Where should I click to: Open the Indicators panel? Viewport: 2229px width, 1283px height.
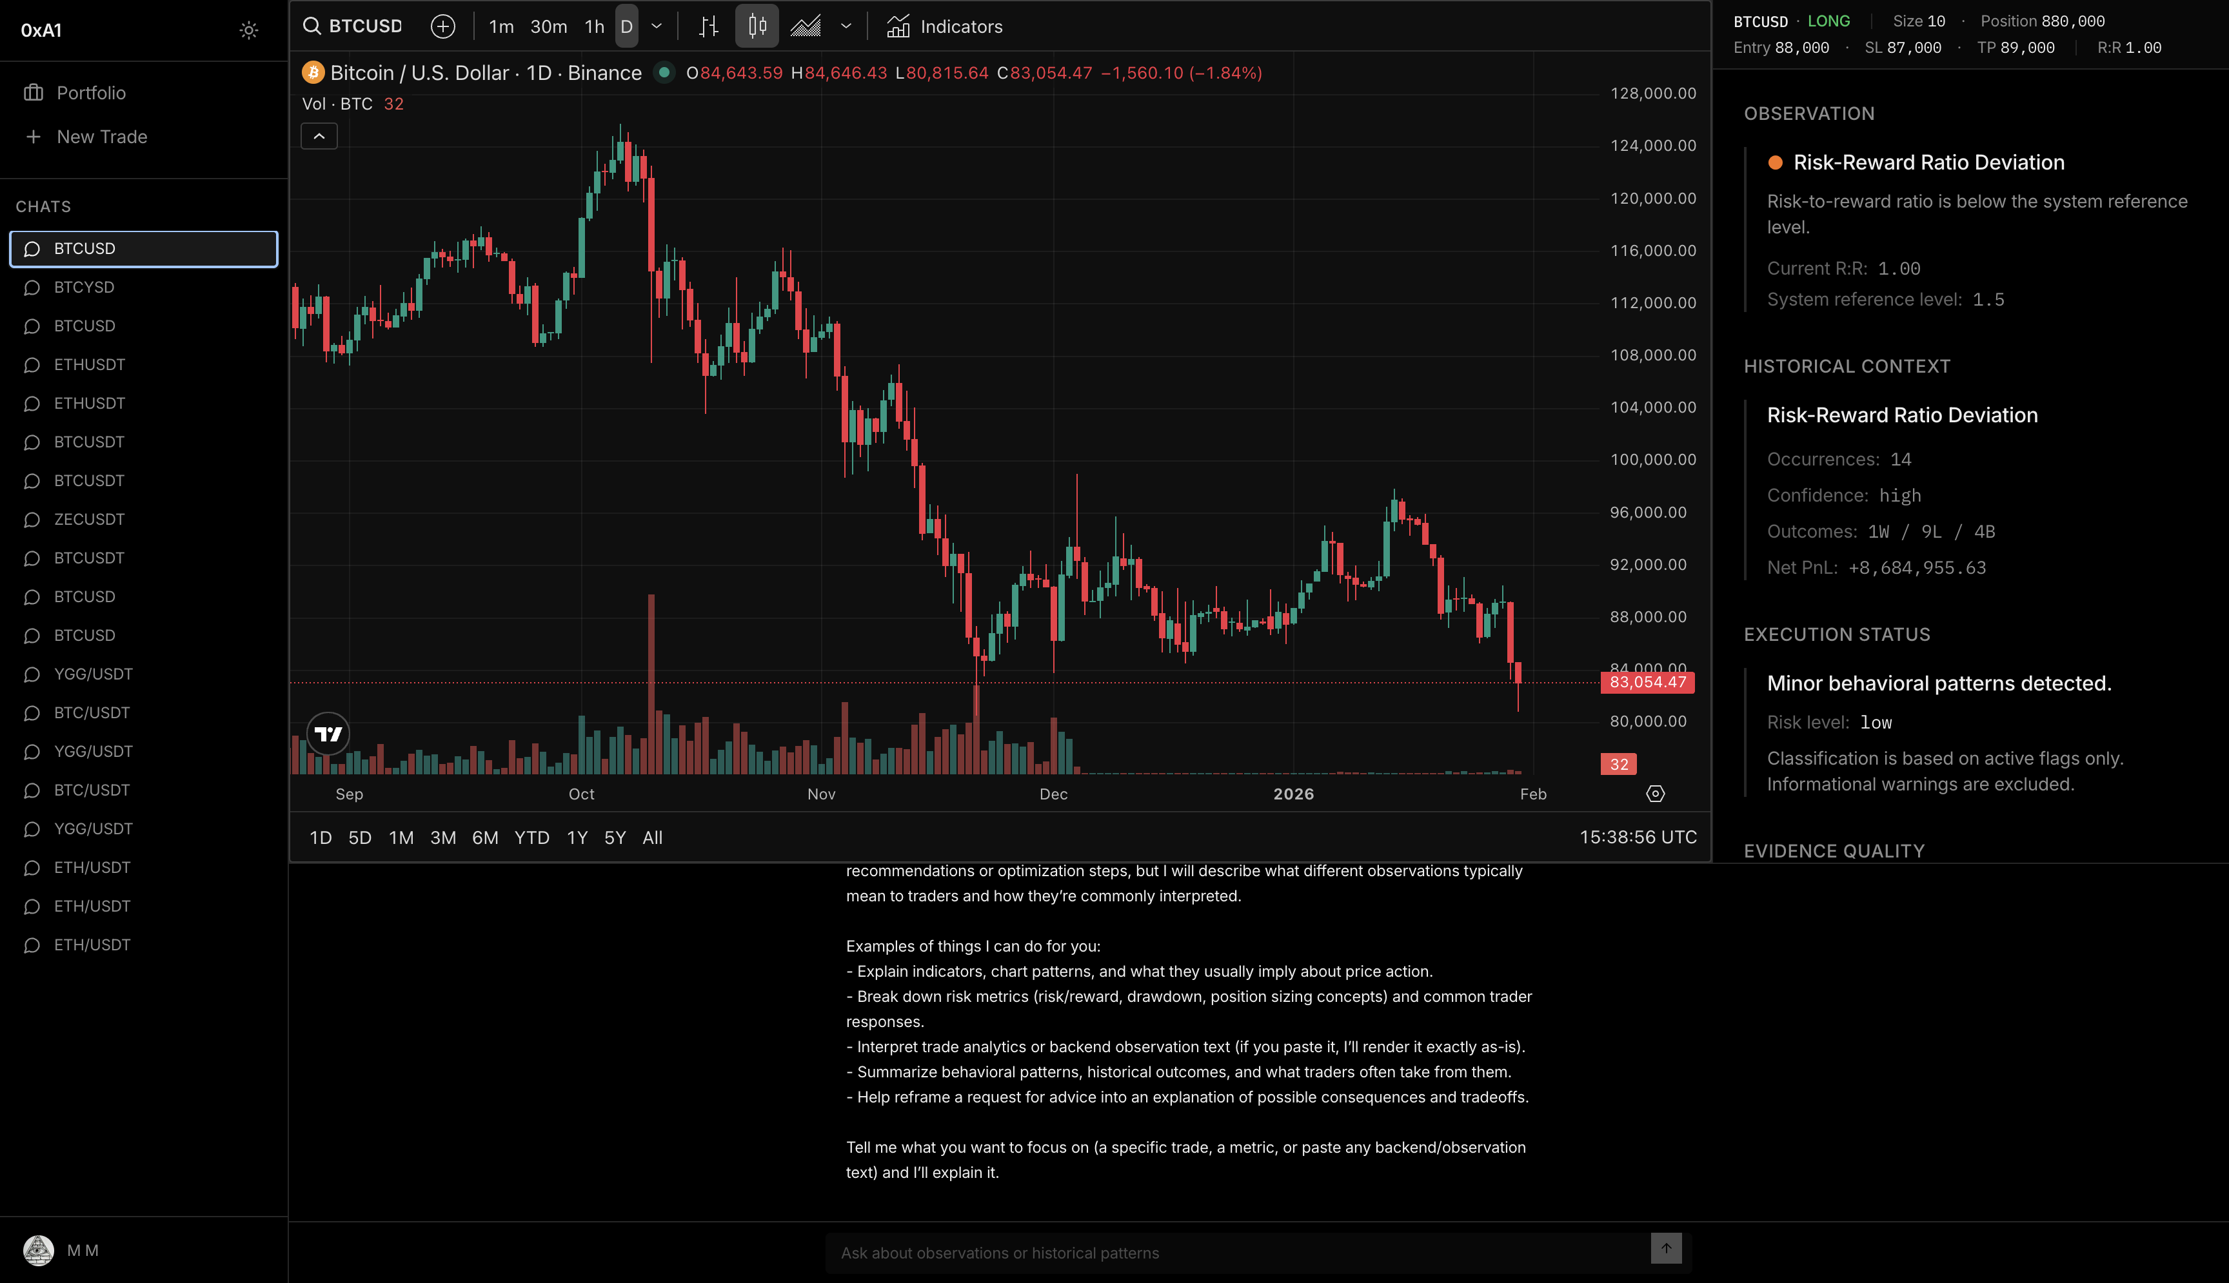944,26
